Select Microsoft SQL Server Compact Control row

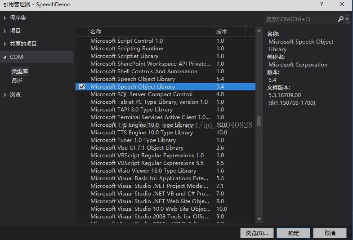click(165, 94)
